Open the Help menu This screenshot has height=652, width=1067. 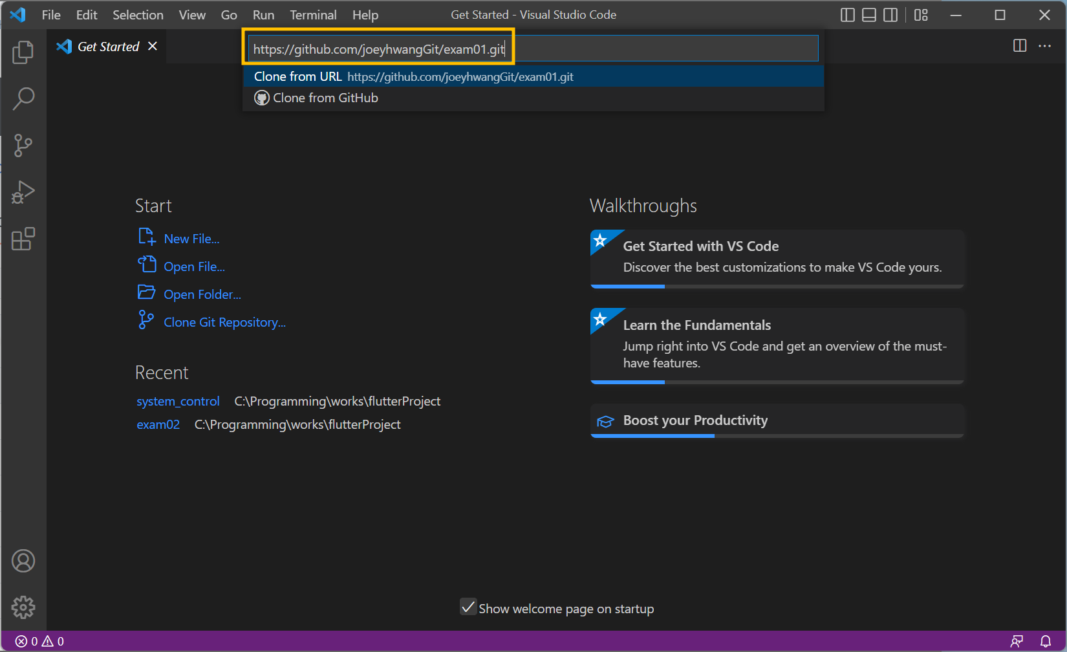click(365, 15)
